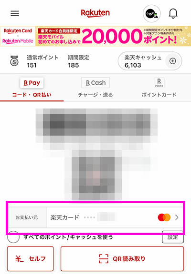Open the 楽天キャッシュ 6,103 balance pill

pyautogui.click(x=150, y=61)
